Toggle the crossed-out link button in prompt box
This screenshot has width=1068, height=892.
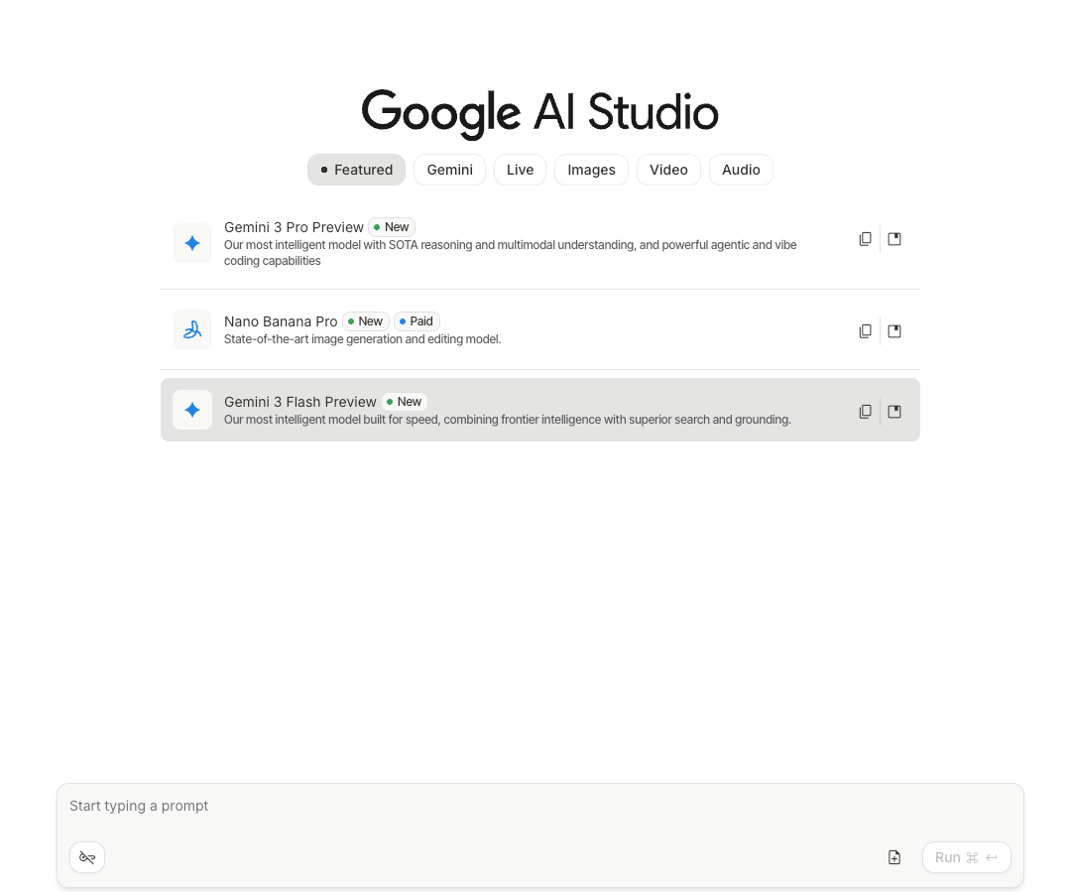click(87, 857)
